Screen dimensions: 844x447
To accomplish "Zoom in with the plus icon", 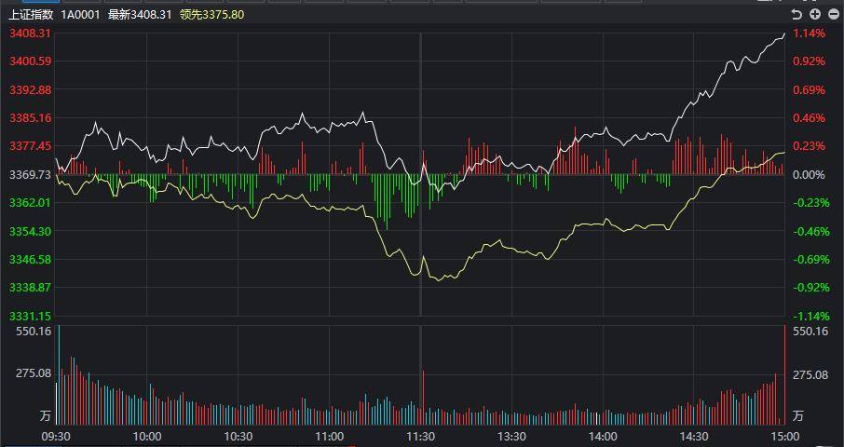I will pos(813,14).
